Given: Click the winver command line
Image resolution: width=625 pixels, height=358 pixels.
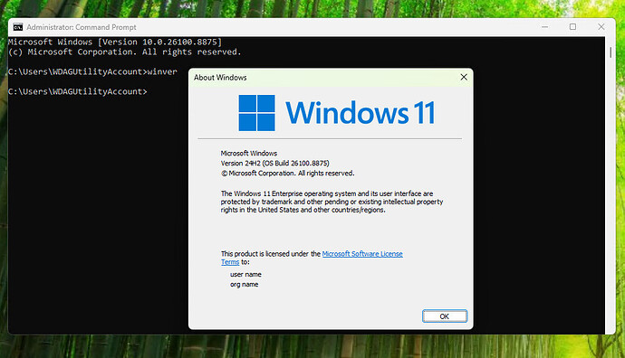Looking at the screenshot, I should pos(92,71).
